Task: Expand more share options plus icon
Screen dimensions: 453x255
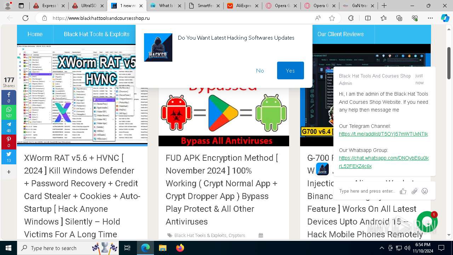Action: pyautogui.click(x=9, y=172)
